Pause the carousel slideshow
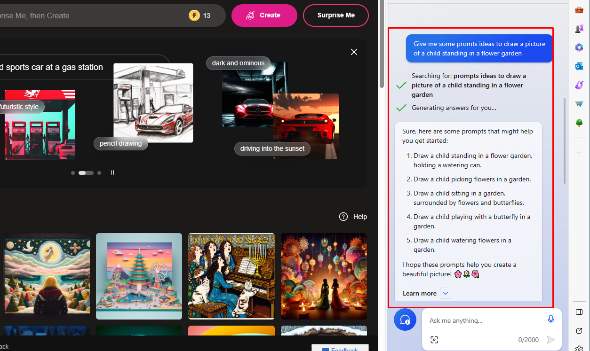 (x=112, y=172)
